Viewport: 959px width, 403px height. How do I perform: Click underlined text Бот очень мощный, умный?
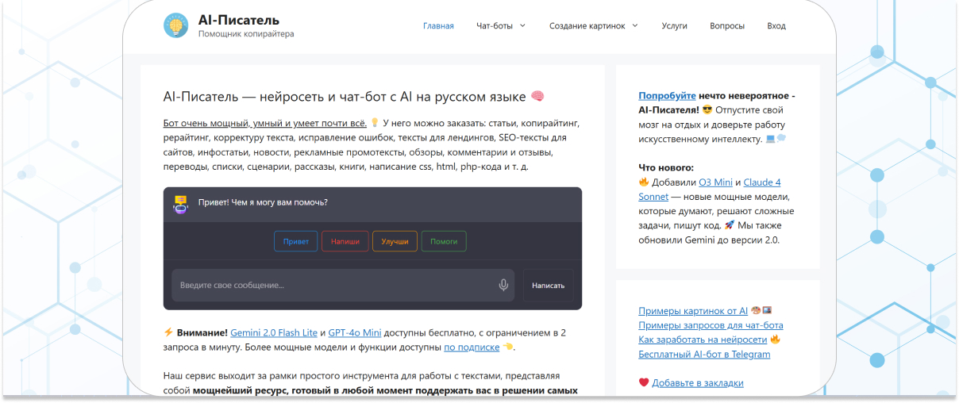[264, 123]
